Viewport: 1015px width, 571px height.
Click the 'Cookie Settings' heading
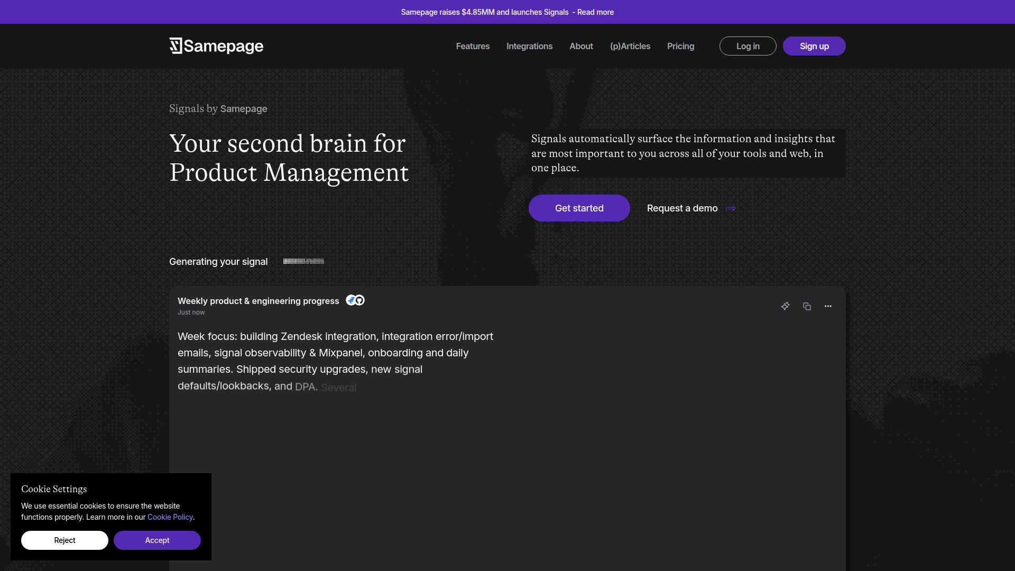pos(54,489)
